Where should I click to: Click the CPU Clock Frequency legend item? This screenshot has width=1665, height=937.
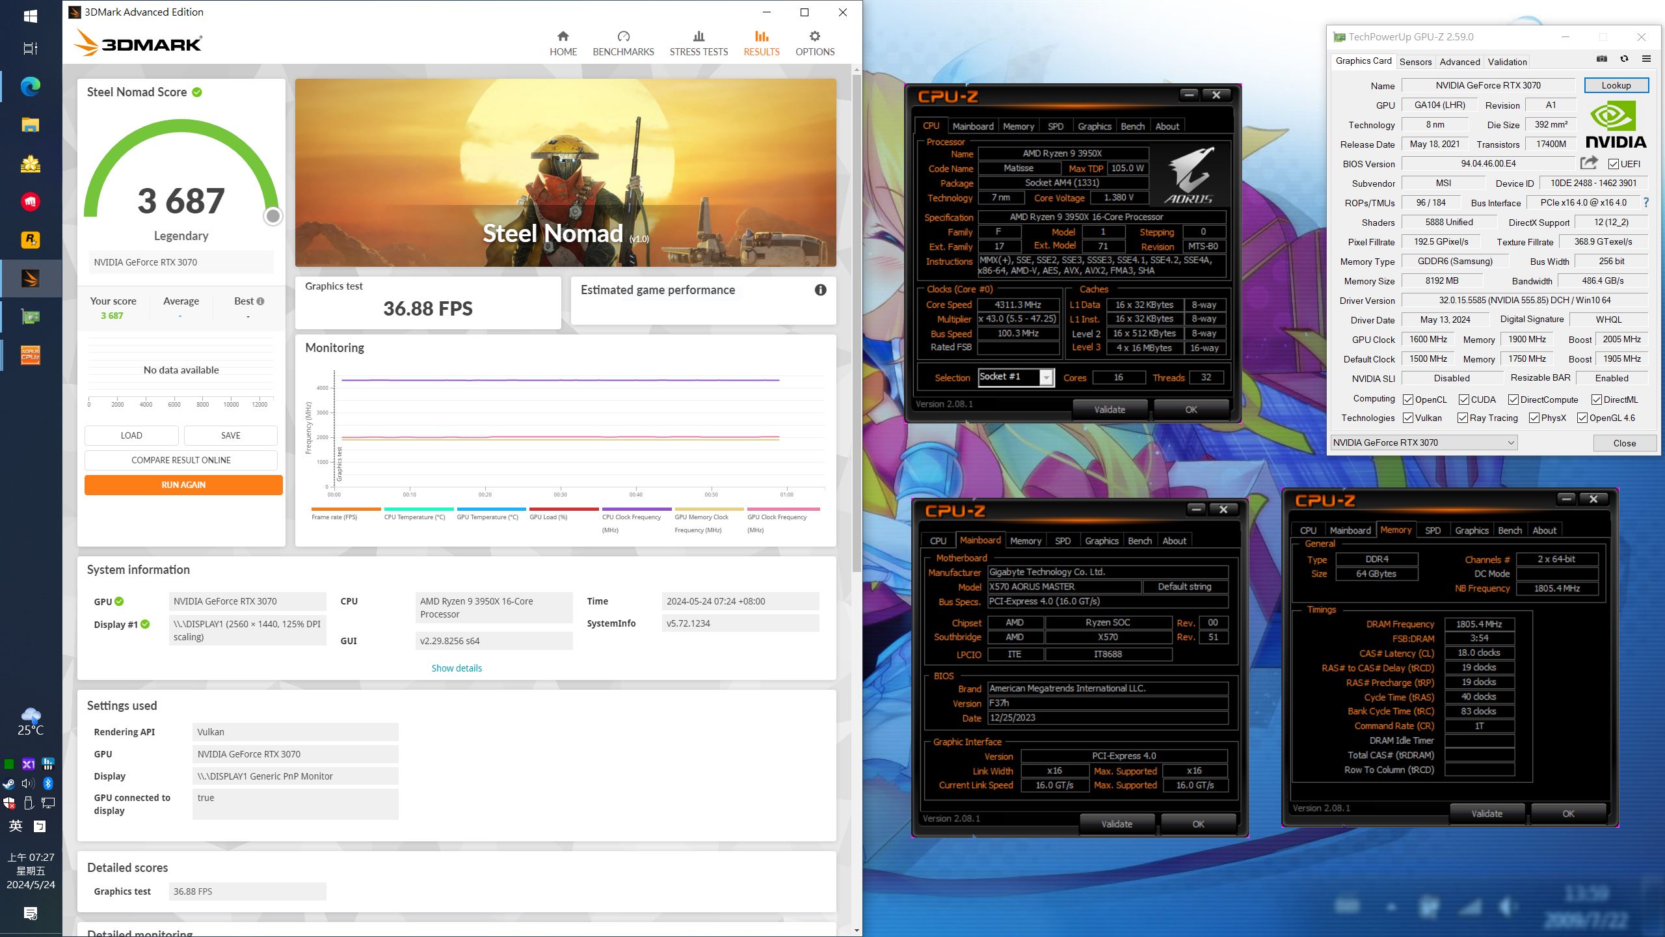(x=636, y=519)
